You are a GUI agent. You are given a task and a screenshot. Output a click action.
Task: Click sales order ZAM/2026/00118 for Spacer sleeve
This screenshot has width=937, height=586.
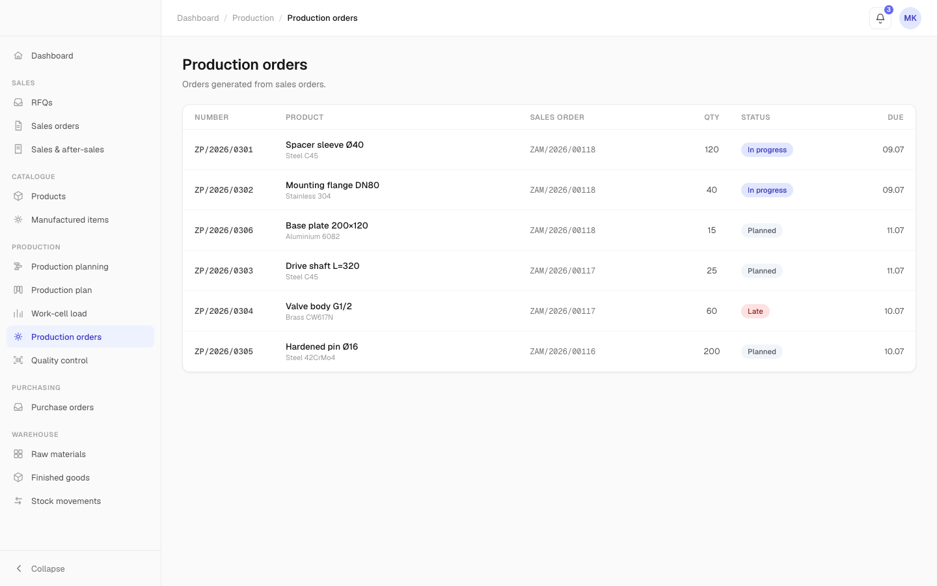[x=563, y=150]
